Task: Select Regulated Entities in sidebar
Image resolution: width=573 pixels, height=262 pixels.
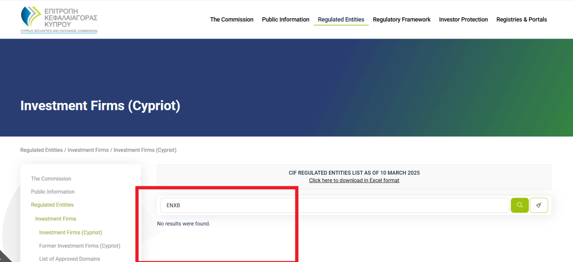Action: click(52, 205)
